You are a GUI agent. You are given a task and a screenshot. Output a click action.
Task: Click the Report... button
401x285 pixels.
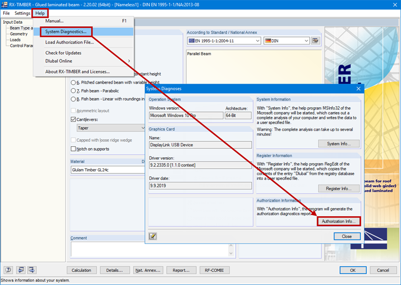pyautogui.click(x=181, y=270)
